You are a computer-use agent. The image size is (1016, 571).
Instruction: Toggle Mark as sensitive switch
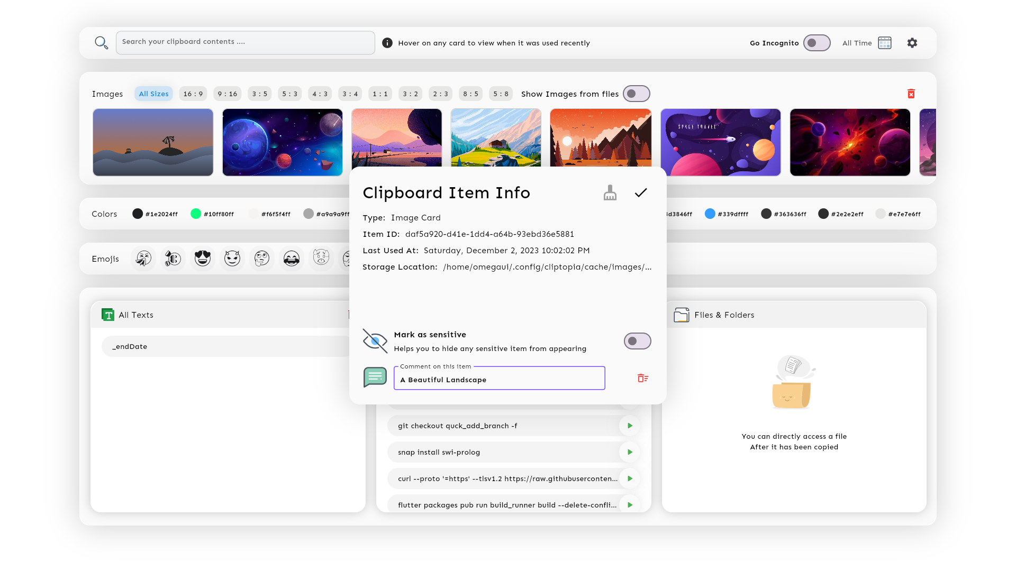[x=637, y=341]
